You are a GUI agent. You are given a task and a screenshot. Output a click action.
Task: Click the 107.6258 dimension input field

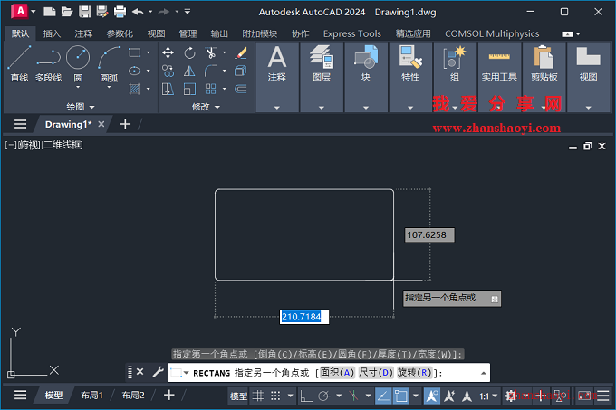pos(429,235)
